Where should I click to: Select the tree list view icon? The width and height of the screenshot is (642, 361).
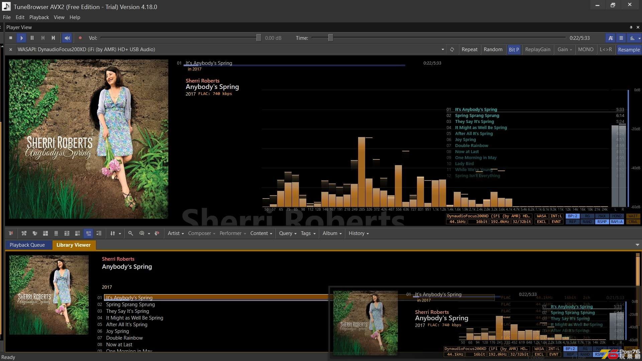pyautogui.click(x=99, y=233)
